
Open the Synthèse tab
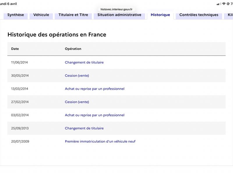tap(16, 15)
